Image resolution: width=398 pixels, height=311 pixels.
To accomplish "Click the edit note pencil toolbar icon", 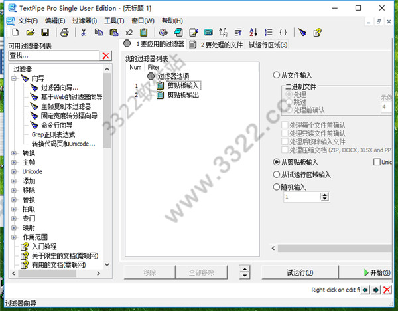I will click(193, 33).
